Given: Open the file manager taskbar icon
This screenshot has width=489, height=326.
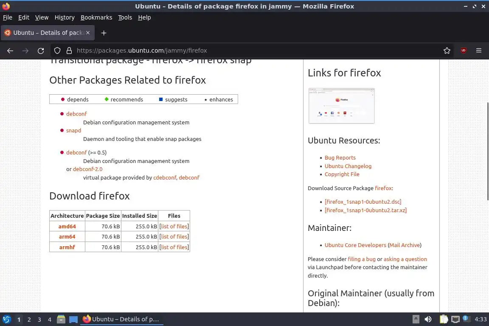Looking at the screenshot, I should click(x=61, y=319).
